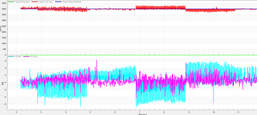Viewport: 257px width, 115px height.
Task: Click the red Speed FOC loop legend swatch
Action: pyautogui.click(x=35, y=2)
